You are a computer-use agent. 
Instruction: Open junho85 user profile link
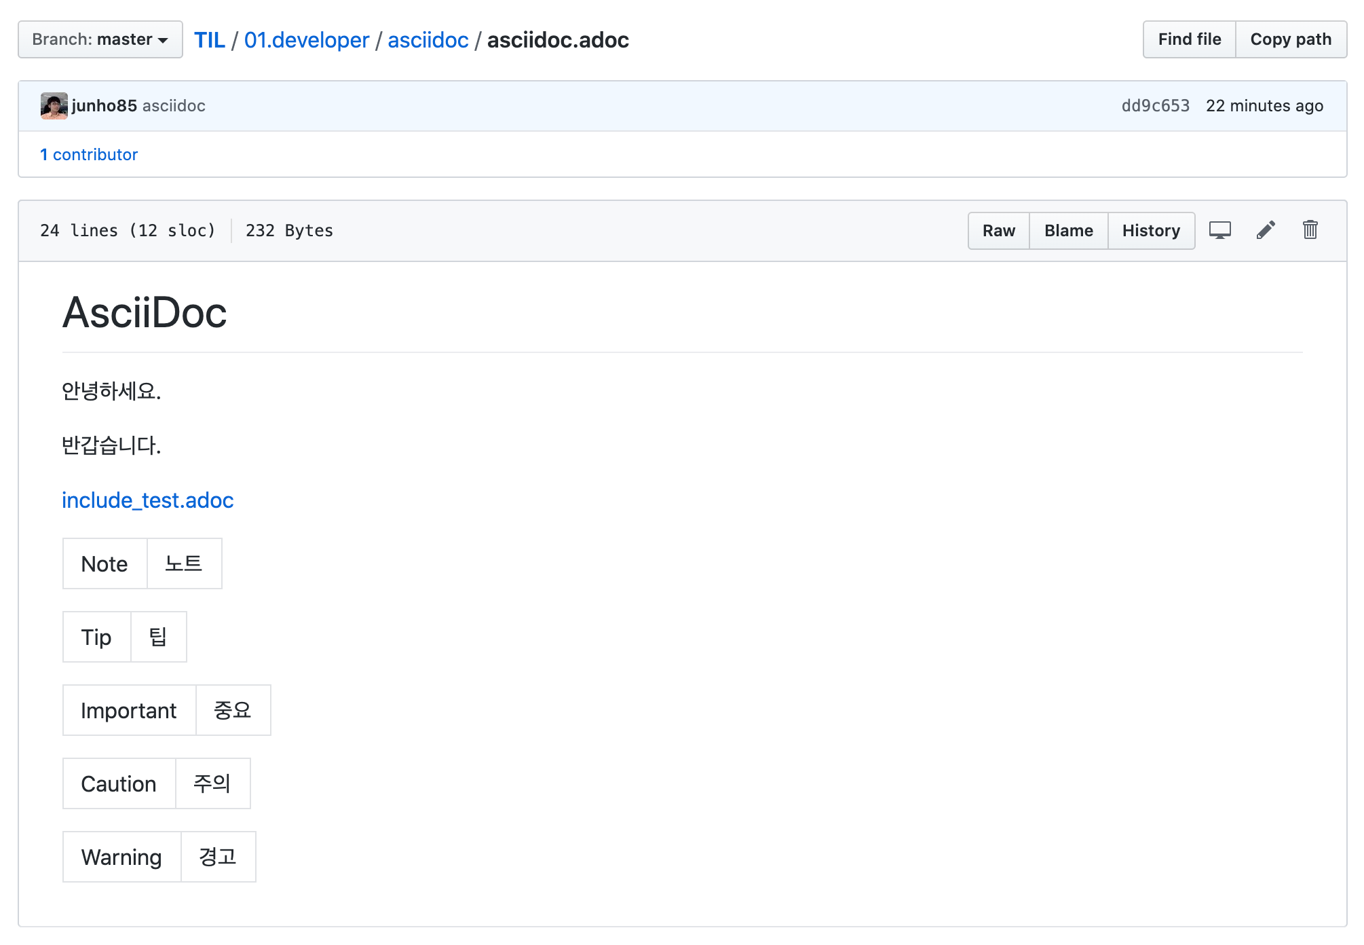pyautogui.click(x=105, y=106)
